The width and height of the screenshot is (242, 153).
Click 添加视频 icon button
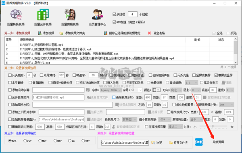pos(40,33)
